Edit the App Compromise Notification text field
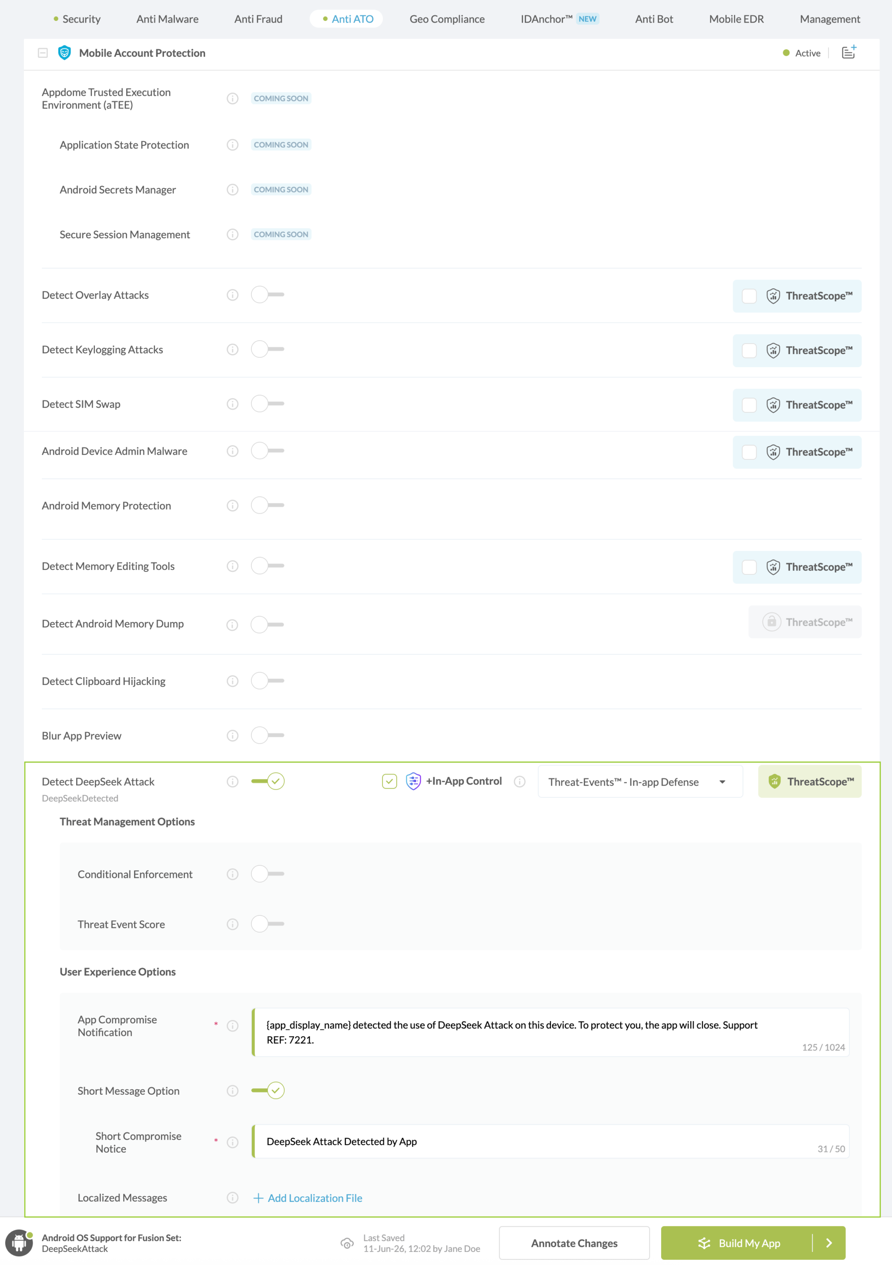892x1265 pixels. coord(551,1032)
